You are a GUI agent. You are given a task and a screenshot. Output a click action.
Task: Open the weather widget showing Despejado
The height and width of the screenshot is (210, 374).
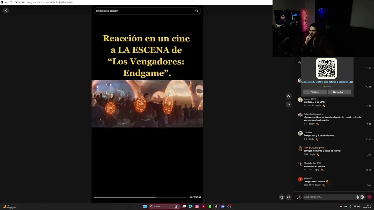tap(9, 206)
